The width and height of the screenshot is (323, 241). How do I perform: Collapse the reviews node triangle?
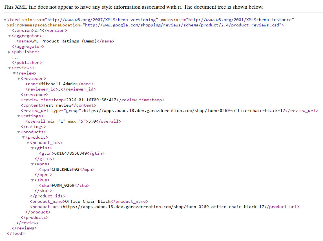10,68
